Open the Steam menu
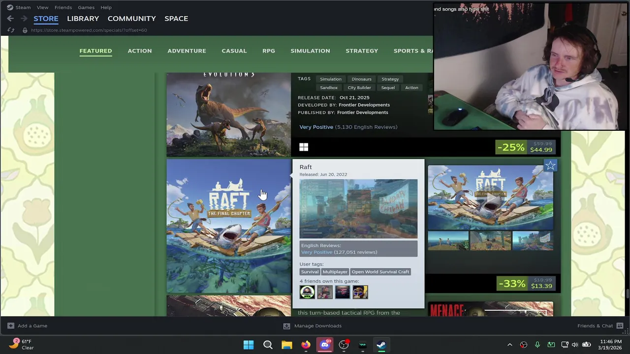This screenshot has height=354, width=630. [23, 7]
